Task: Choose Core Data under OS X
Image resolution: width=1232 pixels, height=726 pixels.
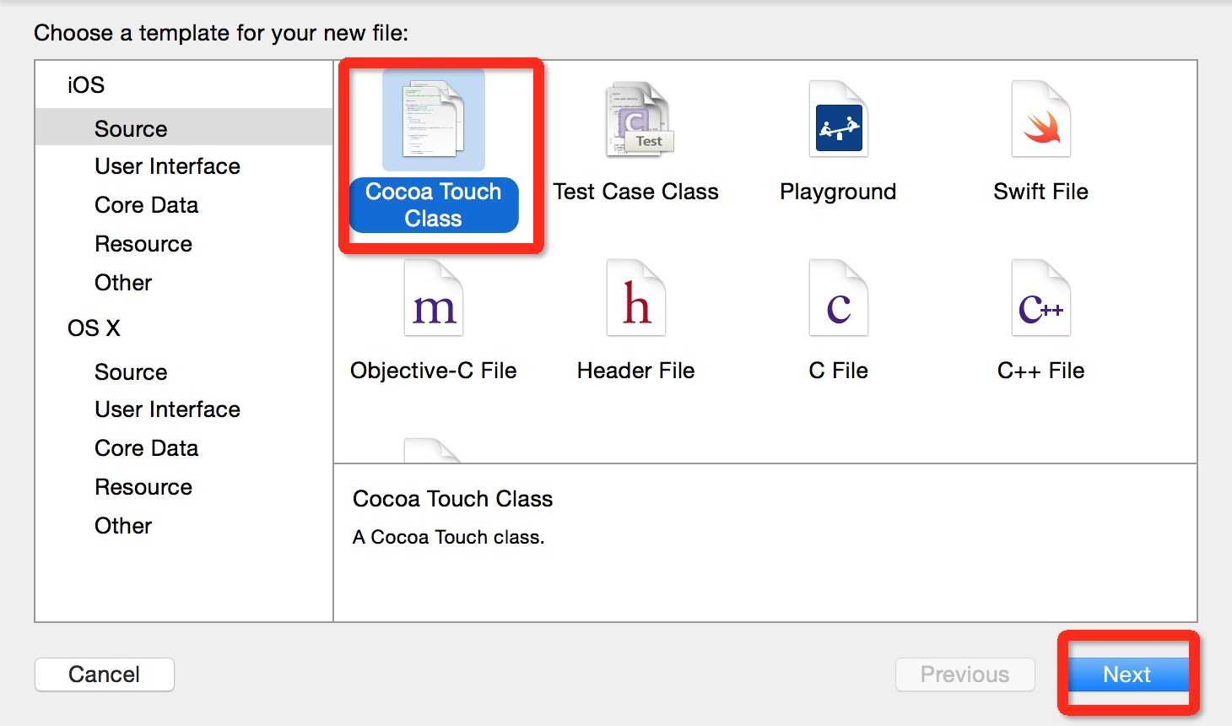Action: (x=146, y=448)
